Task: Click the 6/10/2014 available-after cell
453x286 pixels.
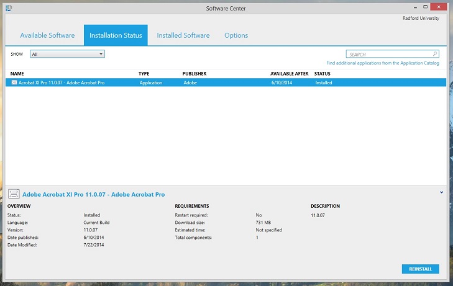Action: click(281, 83)
